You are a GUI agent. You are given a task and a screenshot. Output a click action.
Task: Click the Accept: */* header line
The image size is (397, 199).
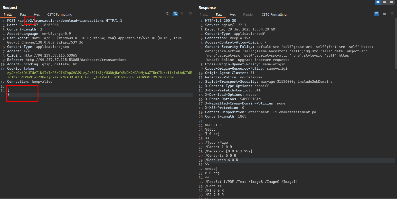[x=18, y=51]
